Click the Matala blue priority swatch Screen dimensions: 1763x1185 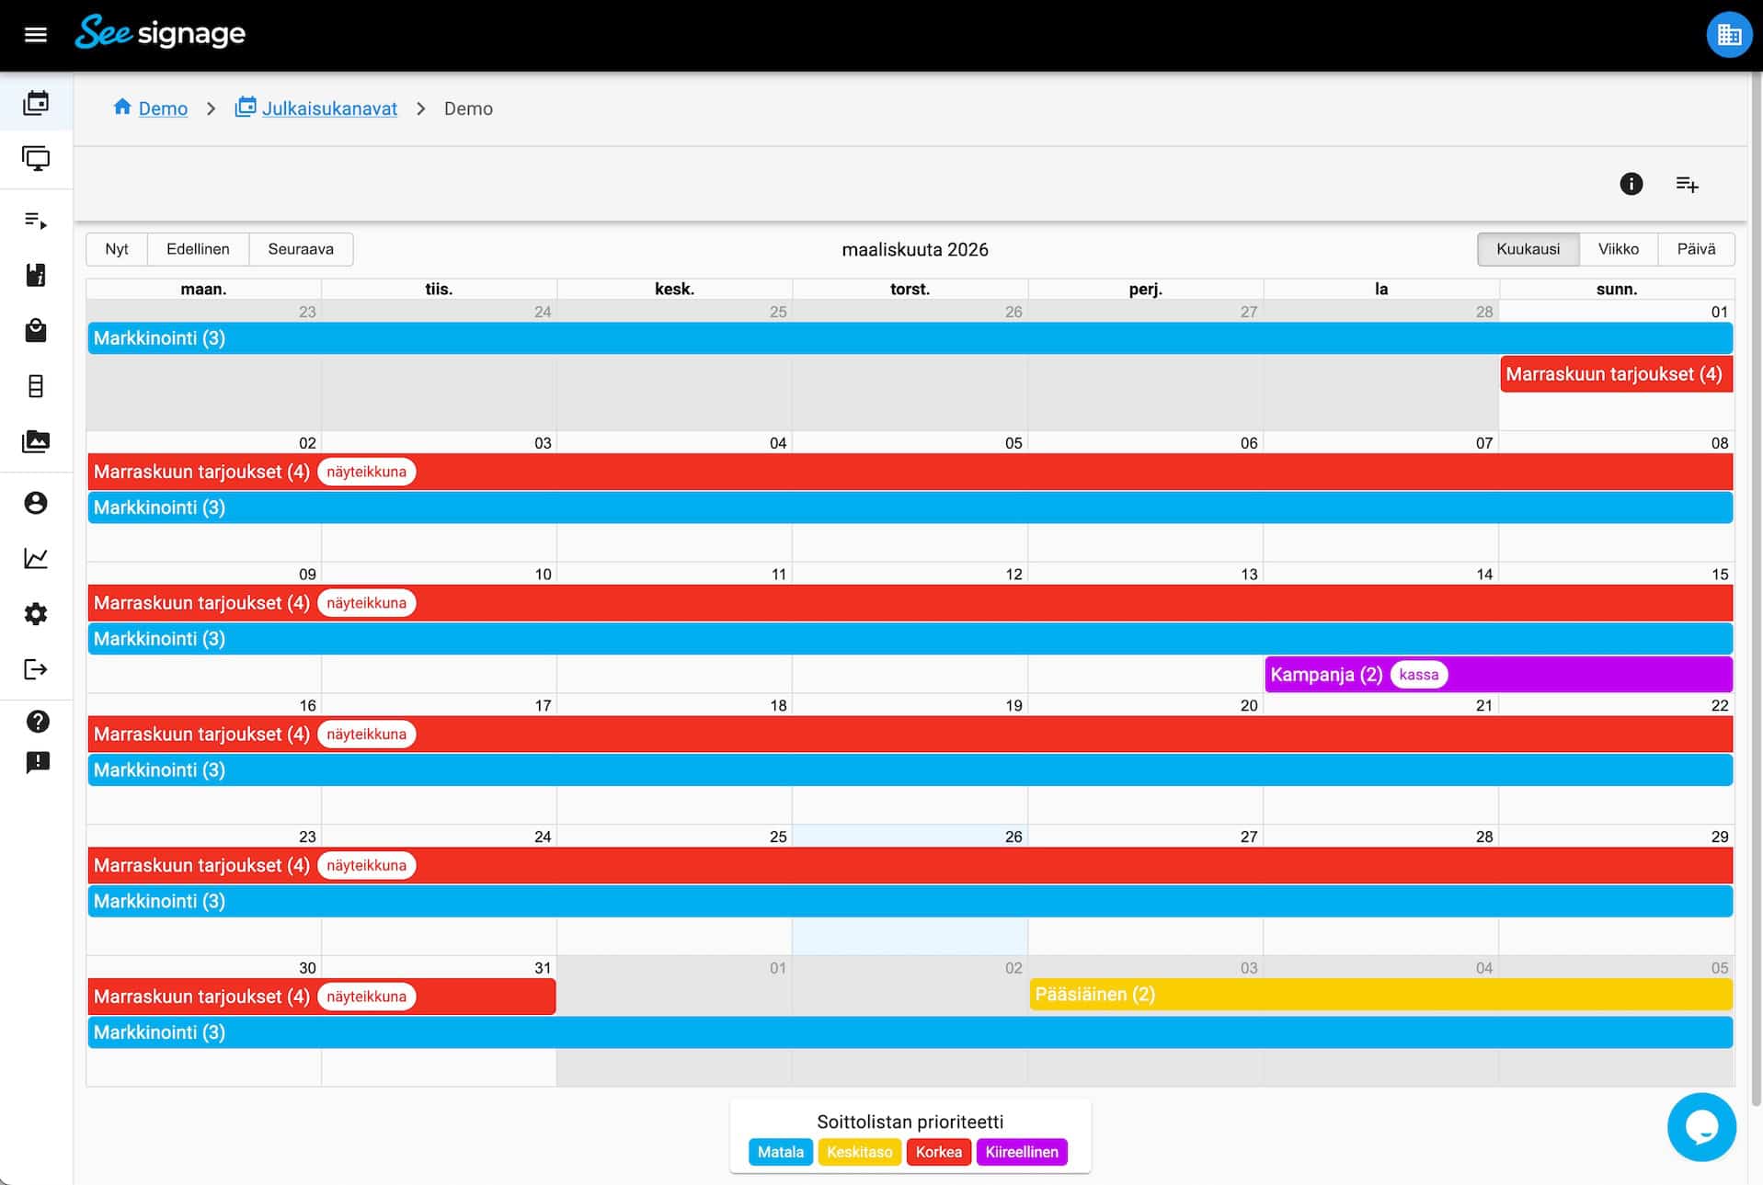pos(780,1152)
